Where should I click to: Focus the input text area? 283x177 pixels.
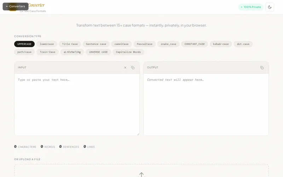point(77,104)
